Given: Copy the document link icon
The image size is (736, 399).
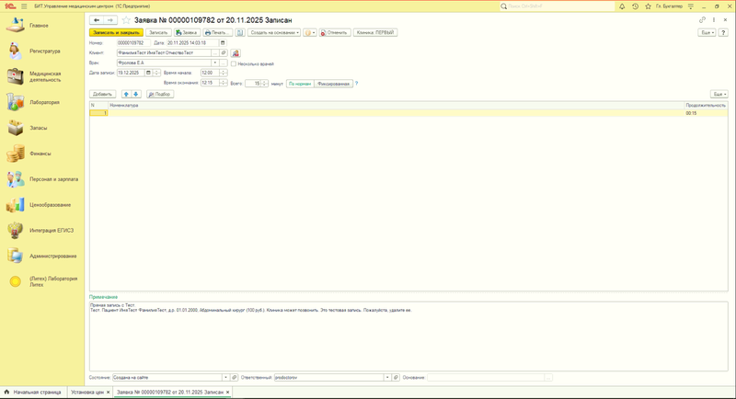Looking at the screenshot, I should click(703, 19).
